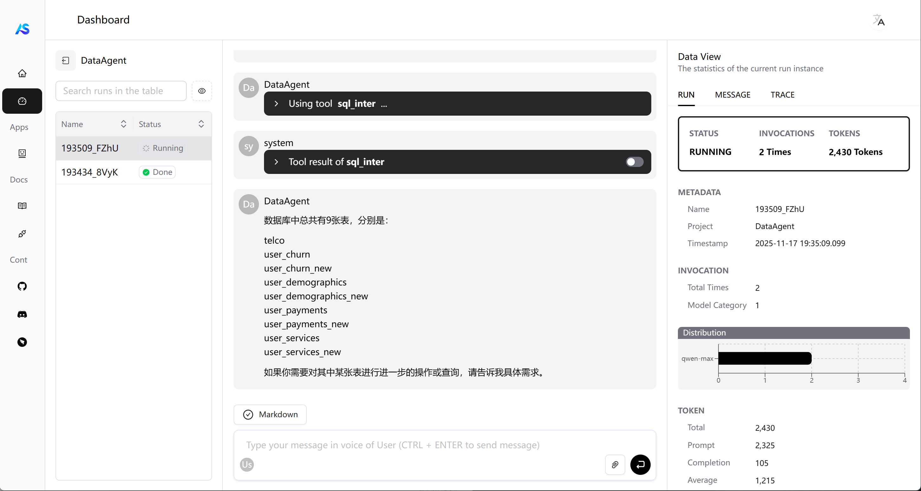Screen dimensions: 921x491
Task: Click the Distribution chart header
Action: [x=793, y=333]
